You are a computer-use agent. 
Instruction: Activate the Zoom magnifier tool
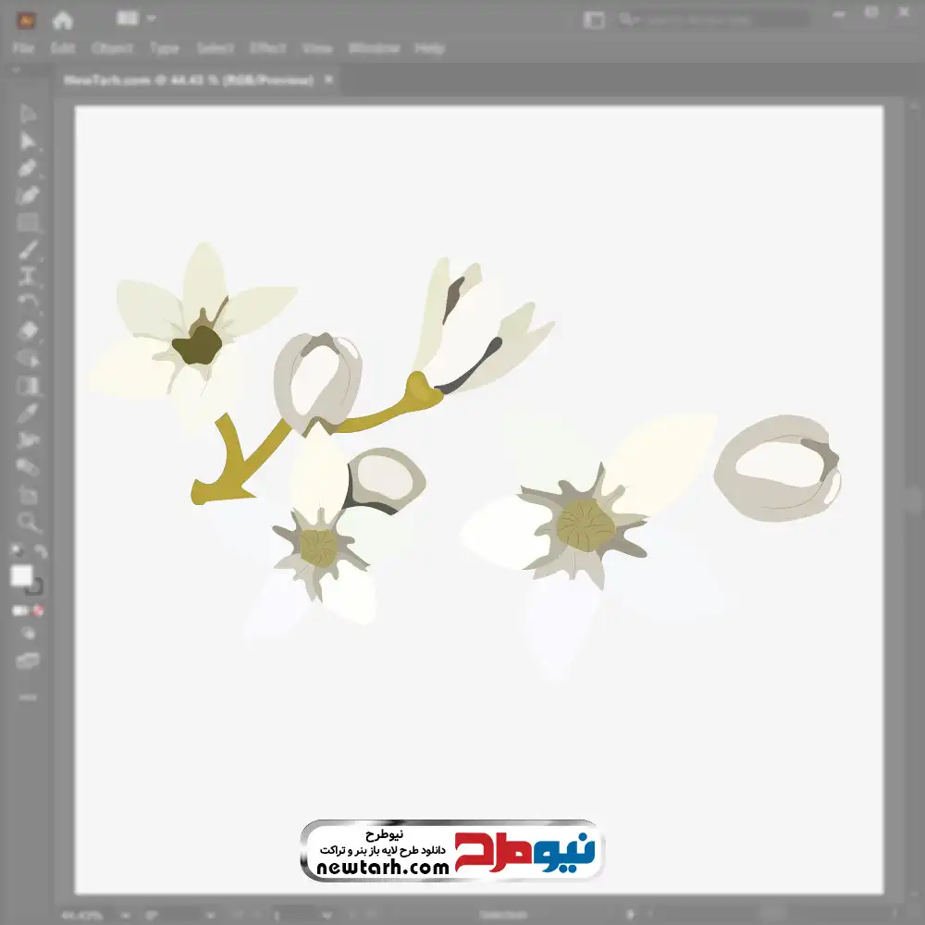27,522
